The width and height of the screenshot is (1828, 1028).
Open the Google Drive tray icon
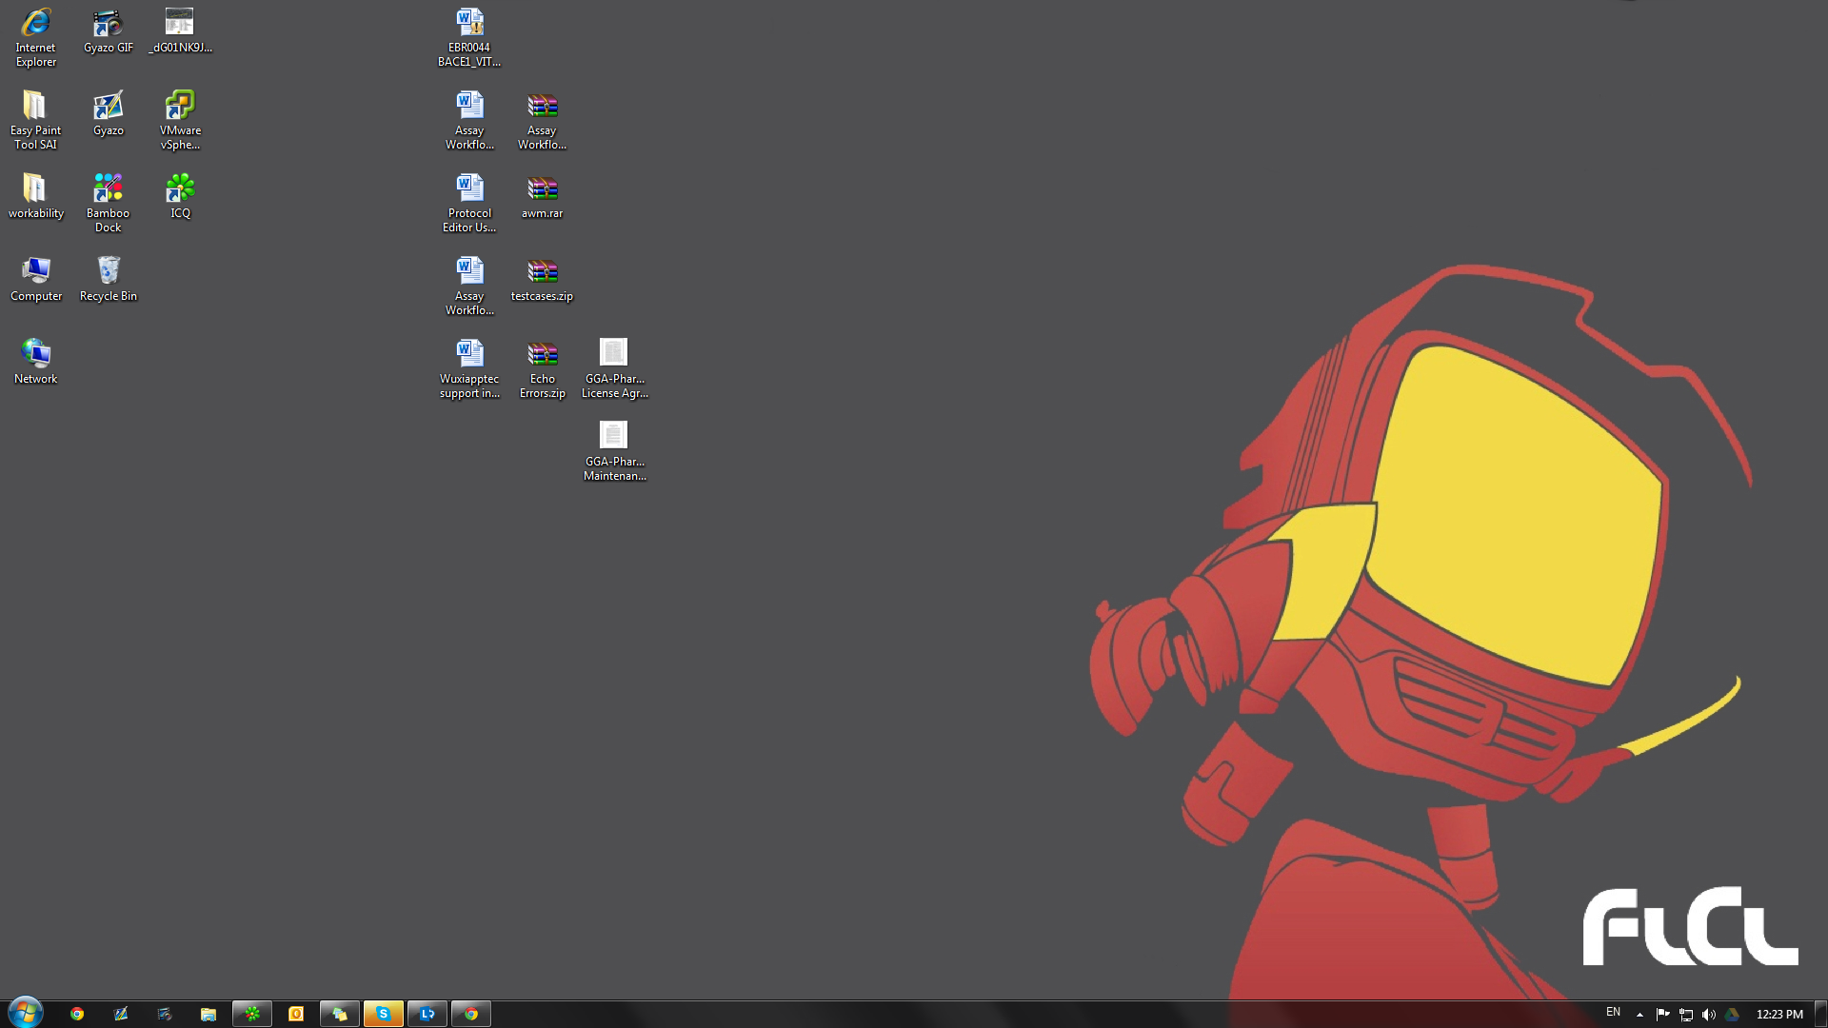pos(1732,1015)
